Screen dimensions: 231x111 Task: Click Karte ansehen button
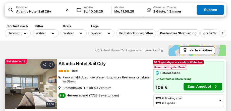click(197, 50)
